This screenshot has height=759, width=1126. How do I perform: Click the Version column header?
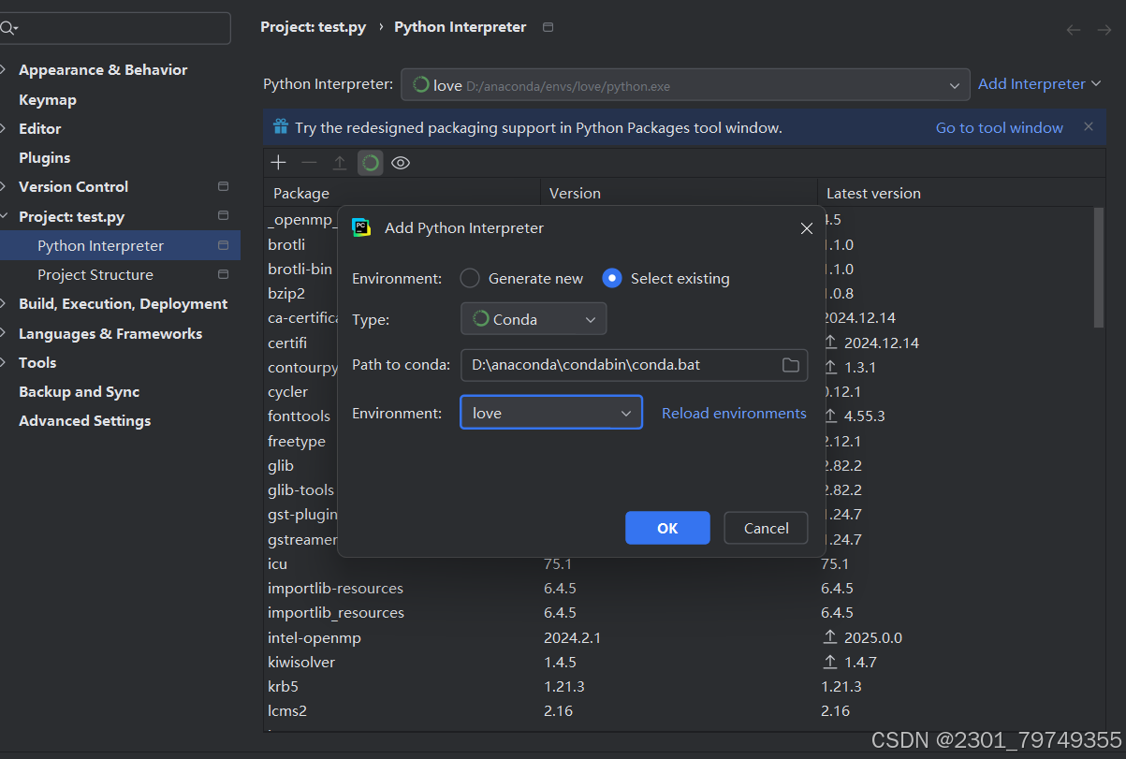(575, 193)
